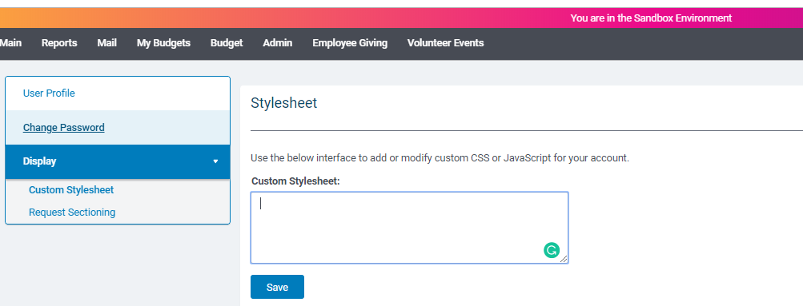
Task: Go to the Mail menu
Action: [x=107, y=43]
